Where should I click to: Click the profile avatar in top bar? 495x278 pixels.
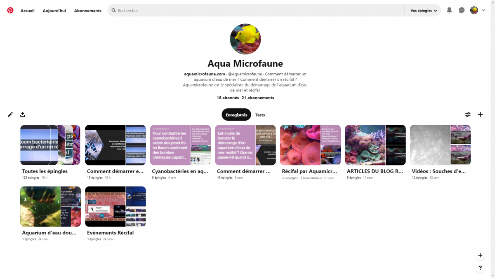tap(474, 10)
